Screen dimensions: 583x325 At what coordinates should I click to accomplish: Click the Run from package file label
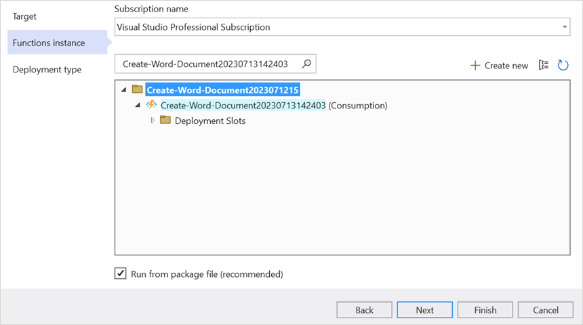coord(207,274)
